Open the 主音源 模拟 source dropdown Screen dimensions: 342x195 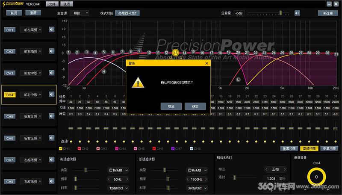click(x=80, y=13)
